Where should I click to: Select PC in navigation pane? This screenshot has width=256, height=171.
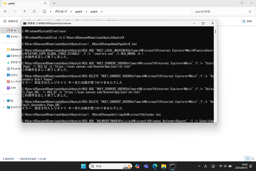point(10,101)
